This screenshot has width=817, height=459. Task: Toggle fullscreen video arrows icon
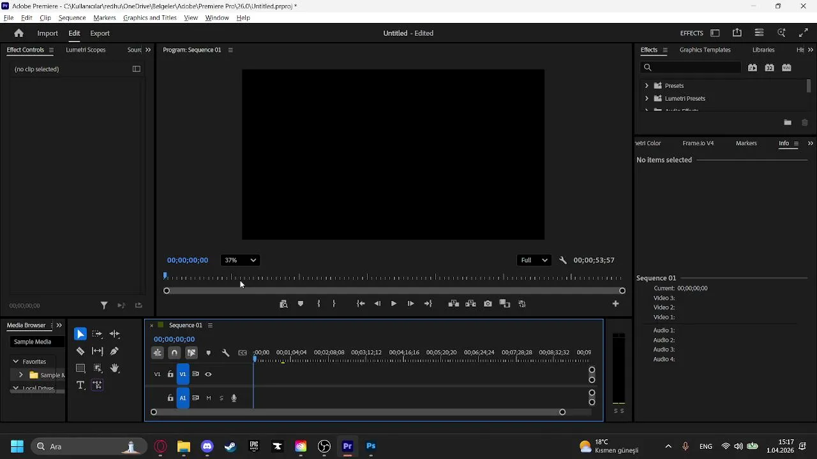tap(804, 33)
